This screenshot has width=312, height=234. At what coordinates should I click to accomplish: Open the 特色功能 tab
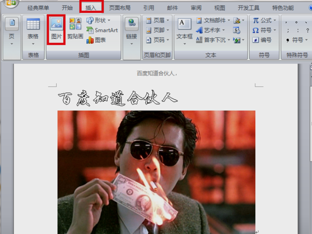point(283,8)
